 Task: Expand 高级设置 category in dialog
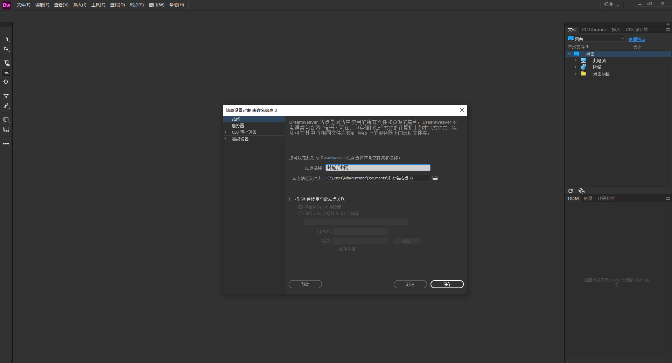tap(225, 139)
